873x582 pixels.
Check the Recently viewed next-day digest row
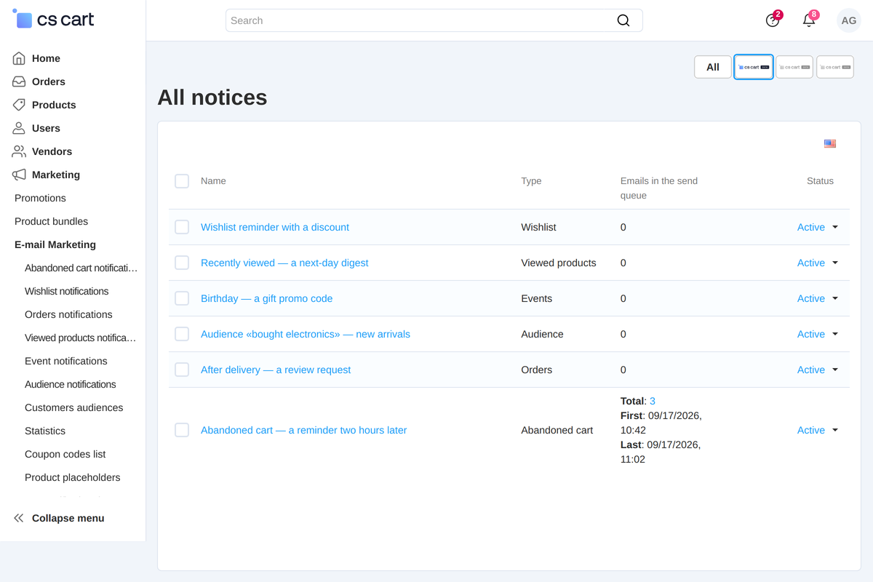pyautogui.click(x=182, y=263)
